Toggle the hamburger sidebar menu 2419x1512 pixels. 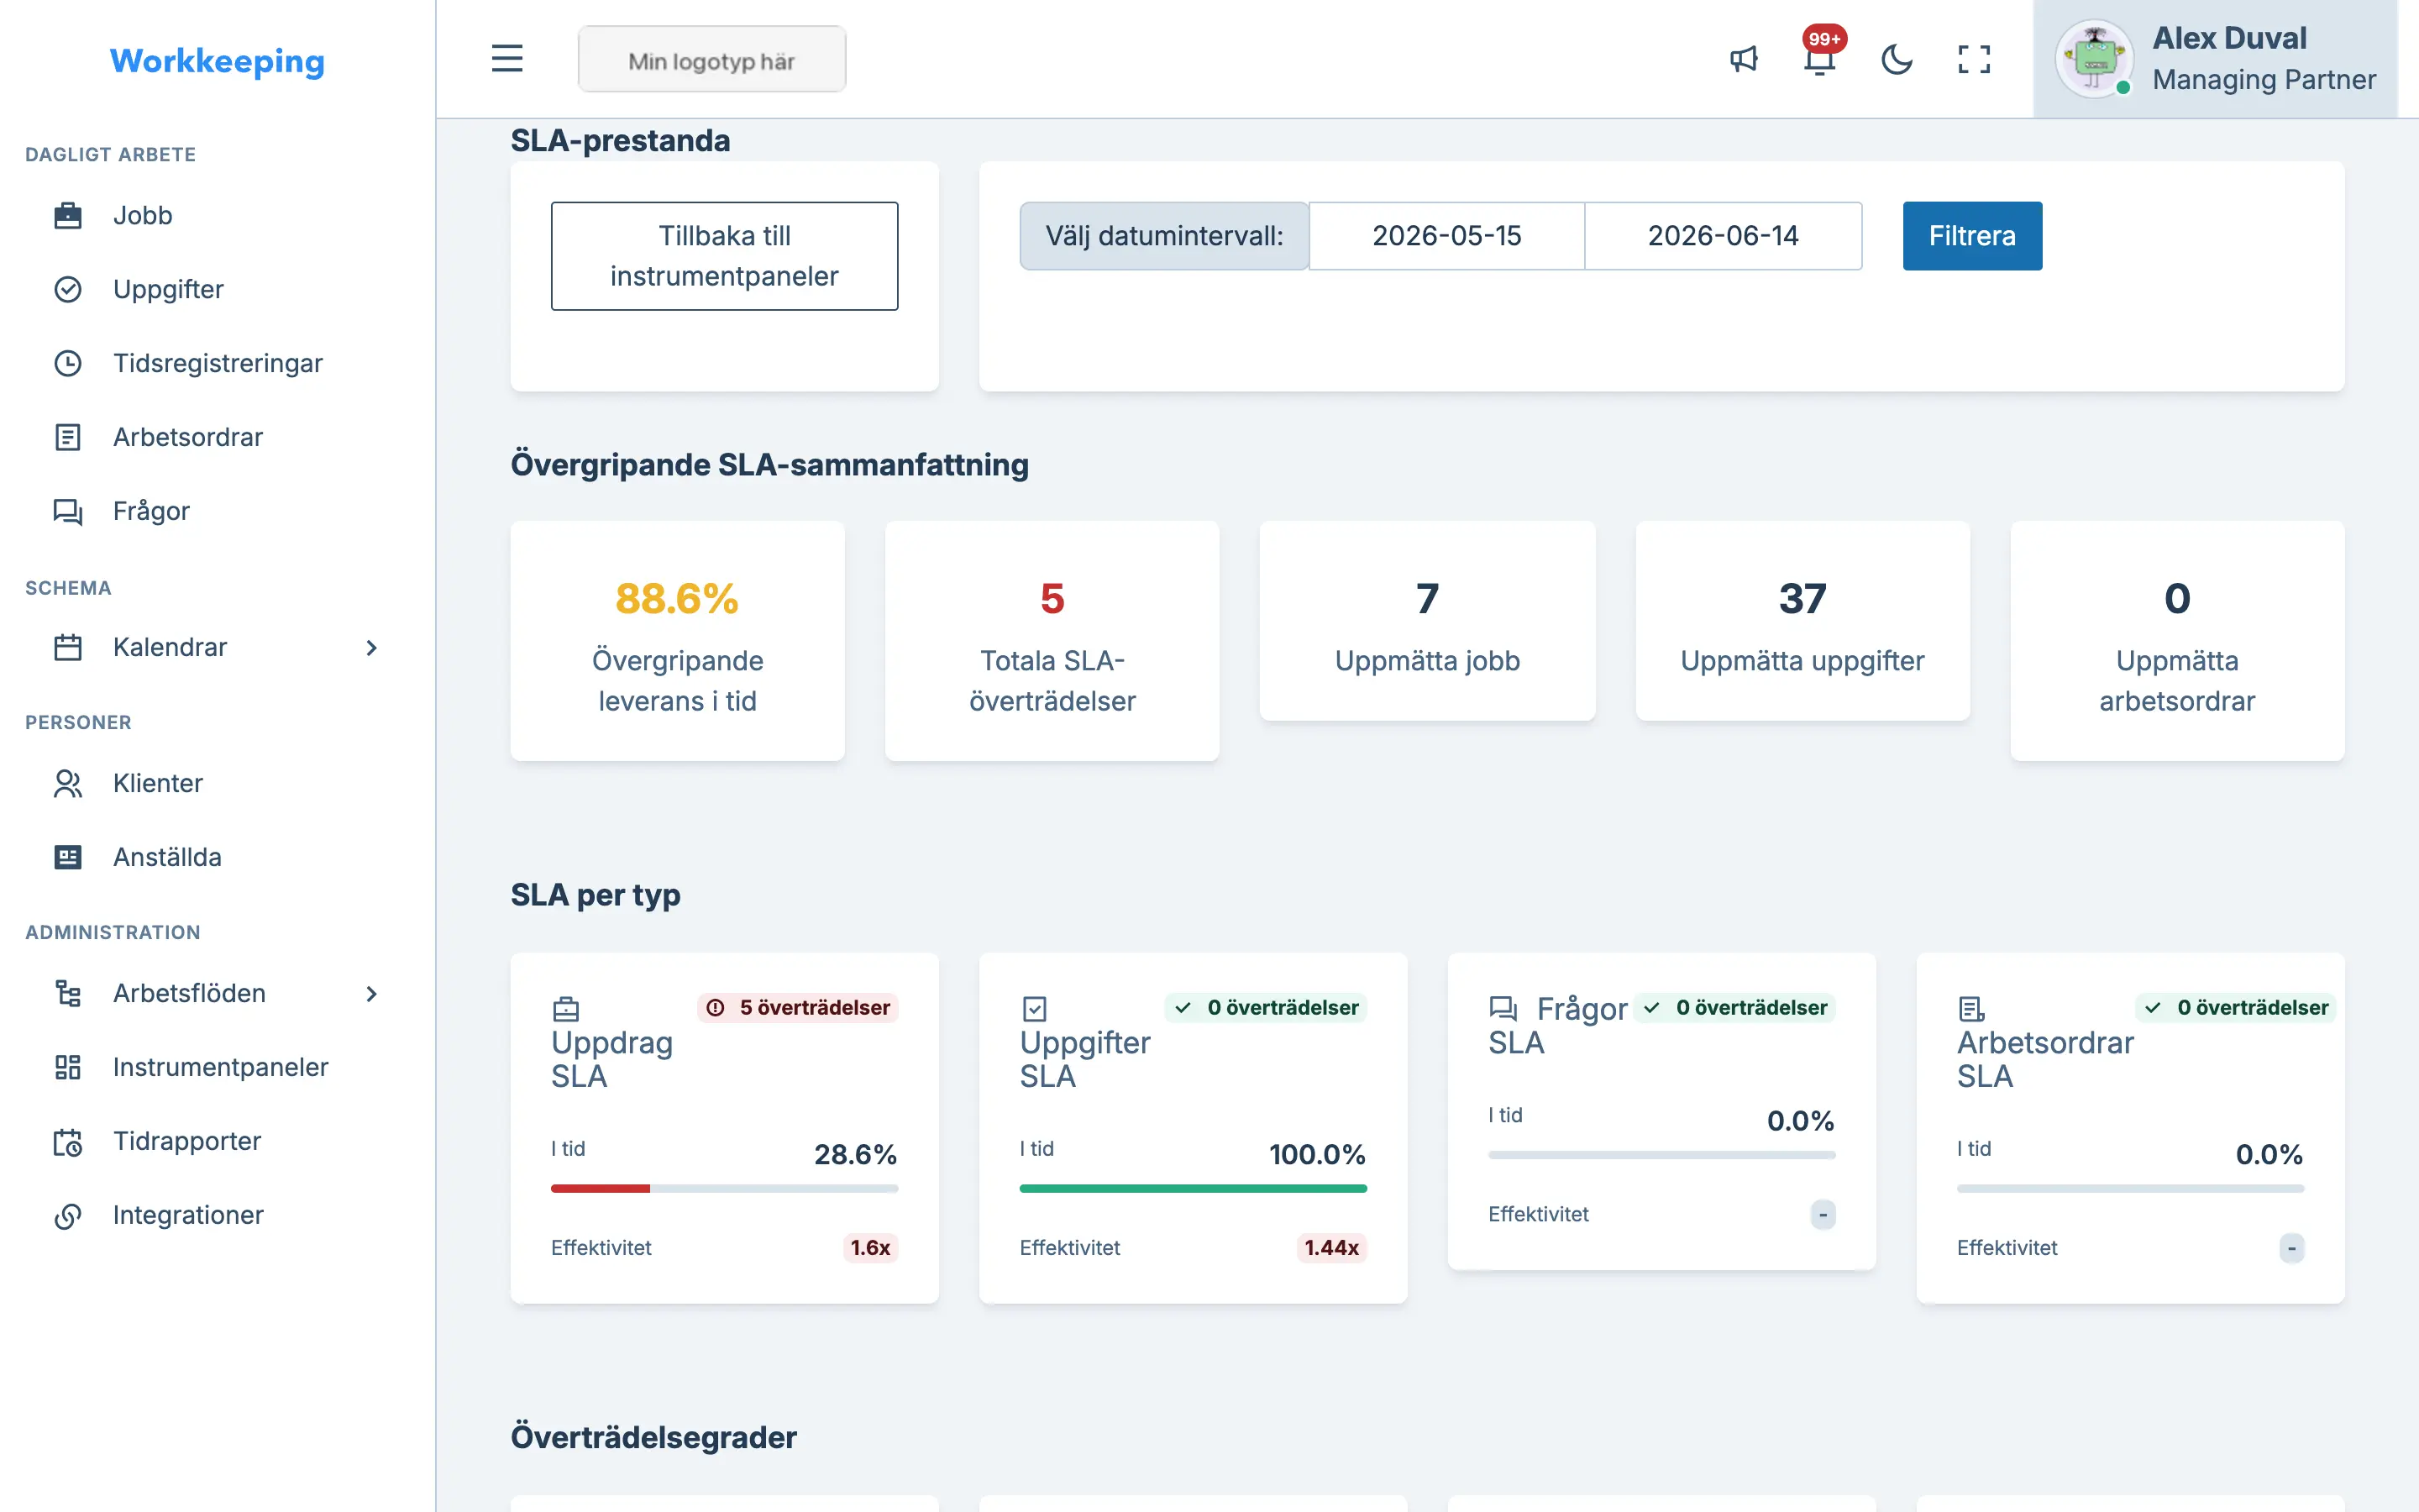[506, 58]
